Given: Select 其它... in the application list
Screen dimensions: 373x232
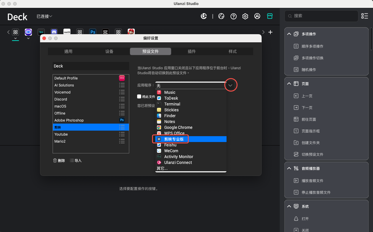Looking at the screenshot, I should point(162,169).
